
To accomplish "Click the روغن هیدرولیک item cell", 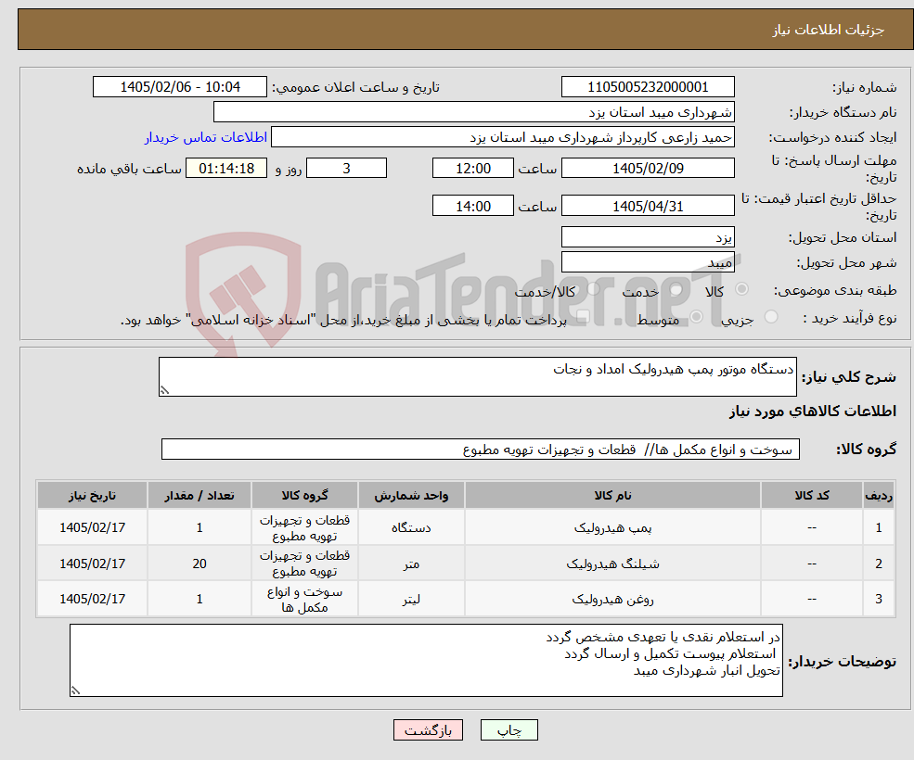I will pos(612,599).
